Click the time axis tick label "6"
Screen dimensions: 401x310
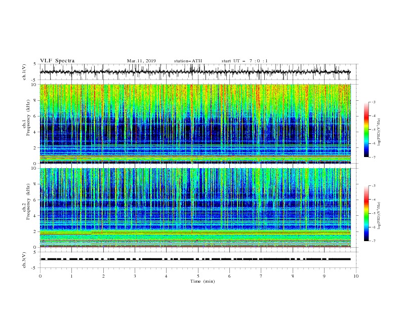[230, 276]
